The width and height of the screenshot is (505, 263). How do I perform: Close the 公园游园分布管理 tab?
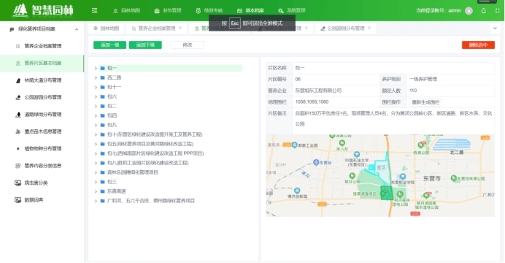point(369,28)
